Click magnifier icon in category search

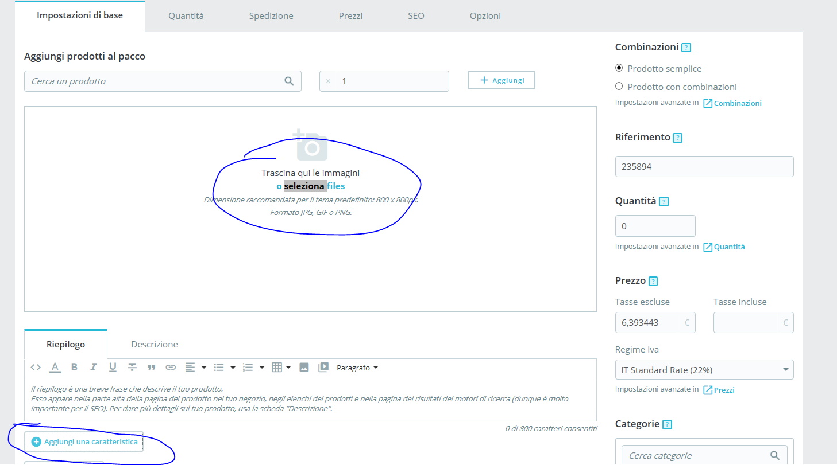(x=775, y=456)
